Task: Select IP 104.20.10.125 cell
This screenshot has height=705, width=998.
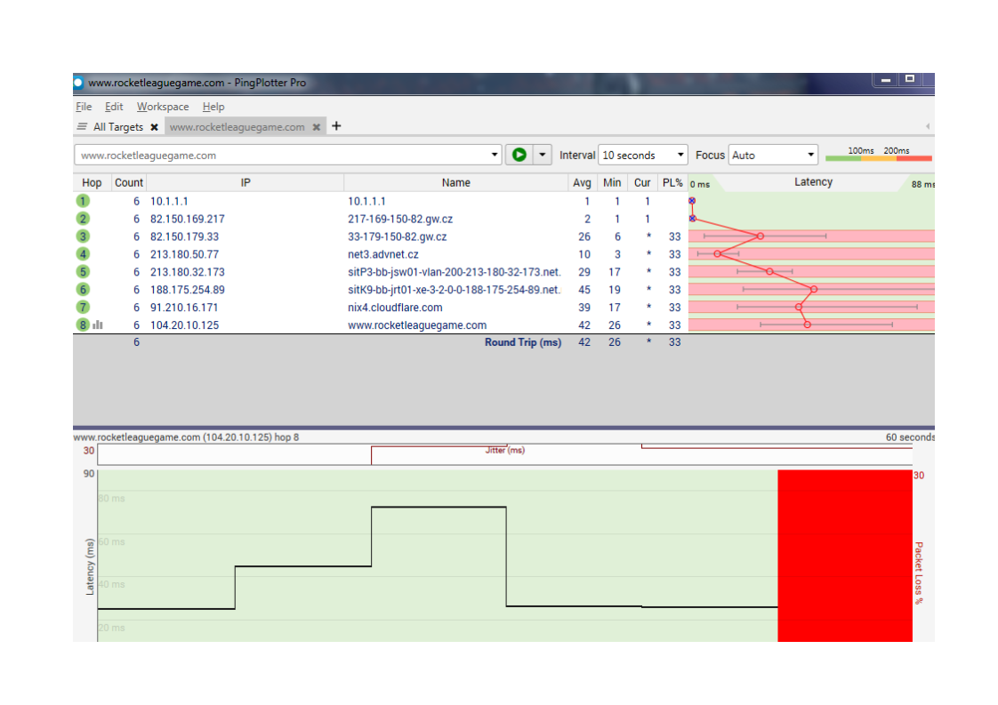Action: tap(185, 325)
